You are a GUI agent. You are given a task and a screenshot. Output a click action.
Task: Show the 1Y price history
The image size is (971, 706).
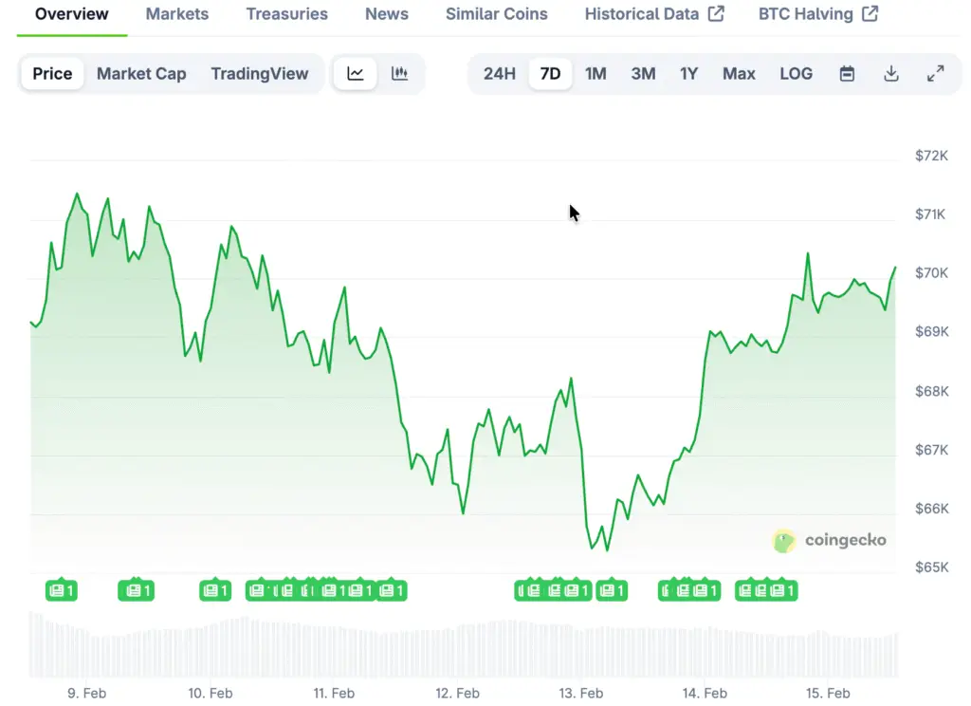pyautogui.click(x=688, y=74)
